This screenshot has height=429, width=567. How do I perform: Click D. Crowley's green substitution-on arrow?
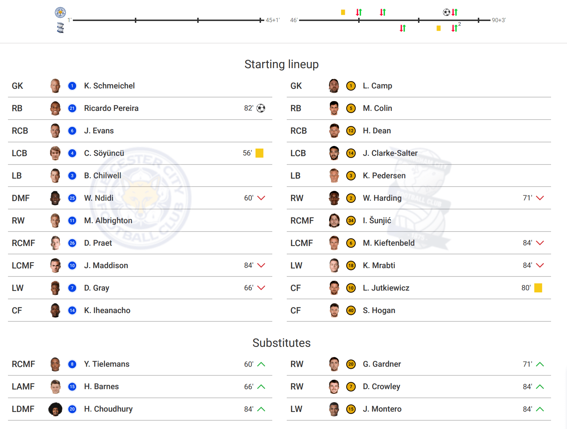[x=540, y=387]
